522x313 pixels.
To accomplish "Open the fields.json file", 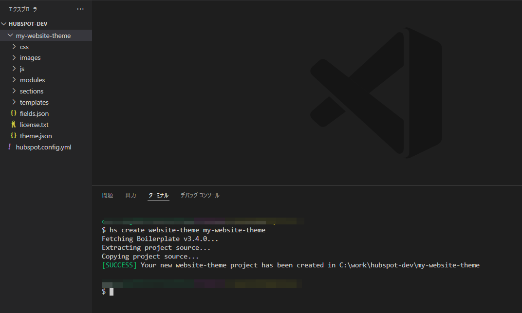I will coord(34,114).
